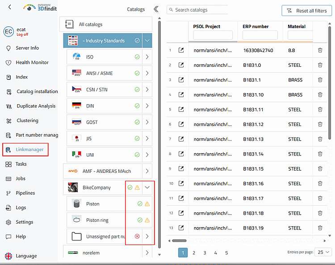Click the Log off link
This screenshot has width=335, height=265.
[22, 34]
